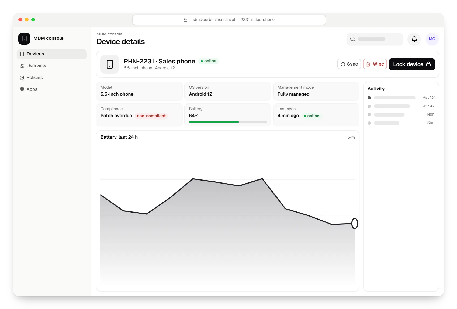Click the online badge next to device name
The width and height of the screenshot is (457, 309).
pos(209,61)
